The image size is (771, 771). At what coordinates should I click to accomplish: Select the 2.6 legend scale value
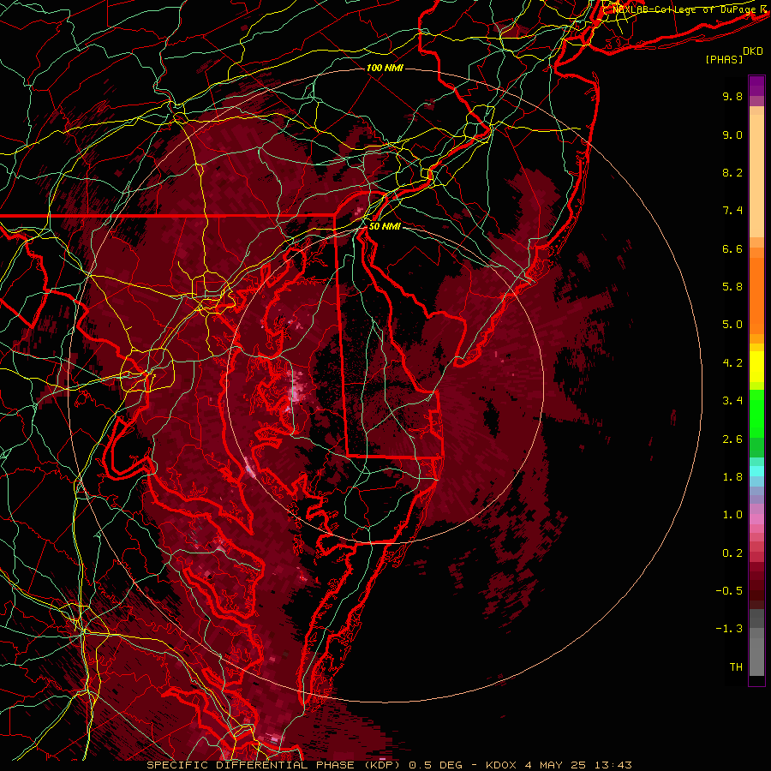[x=732, y=439]
